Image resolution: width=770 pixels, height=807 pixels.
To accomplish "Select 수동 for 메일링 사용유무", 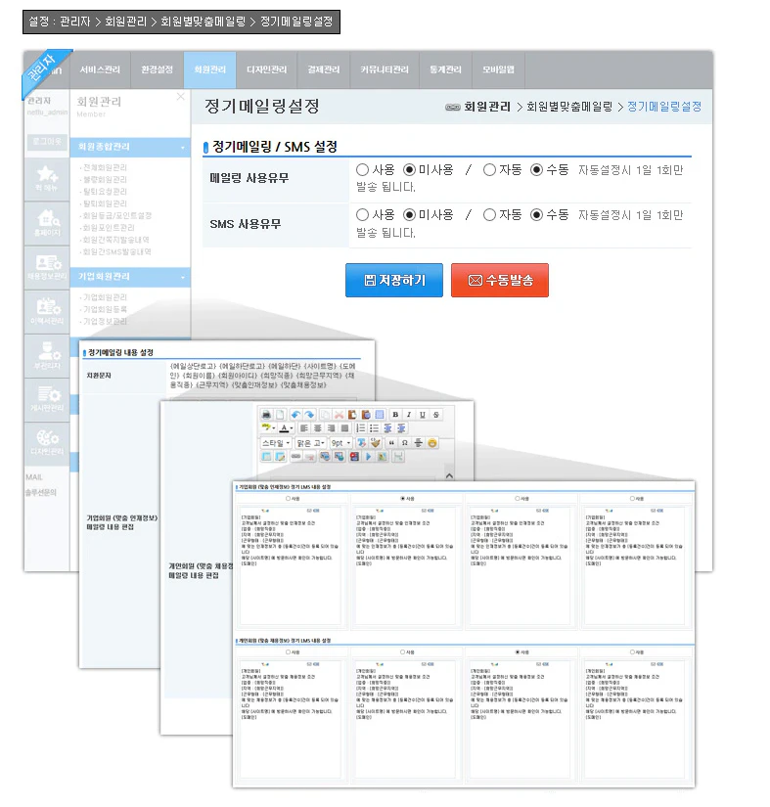I will [x=536, y=169].
